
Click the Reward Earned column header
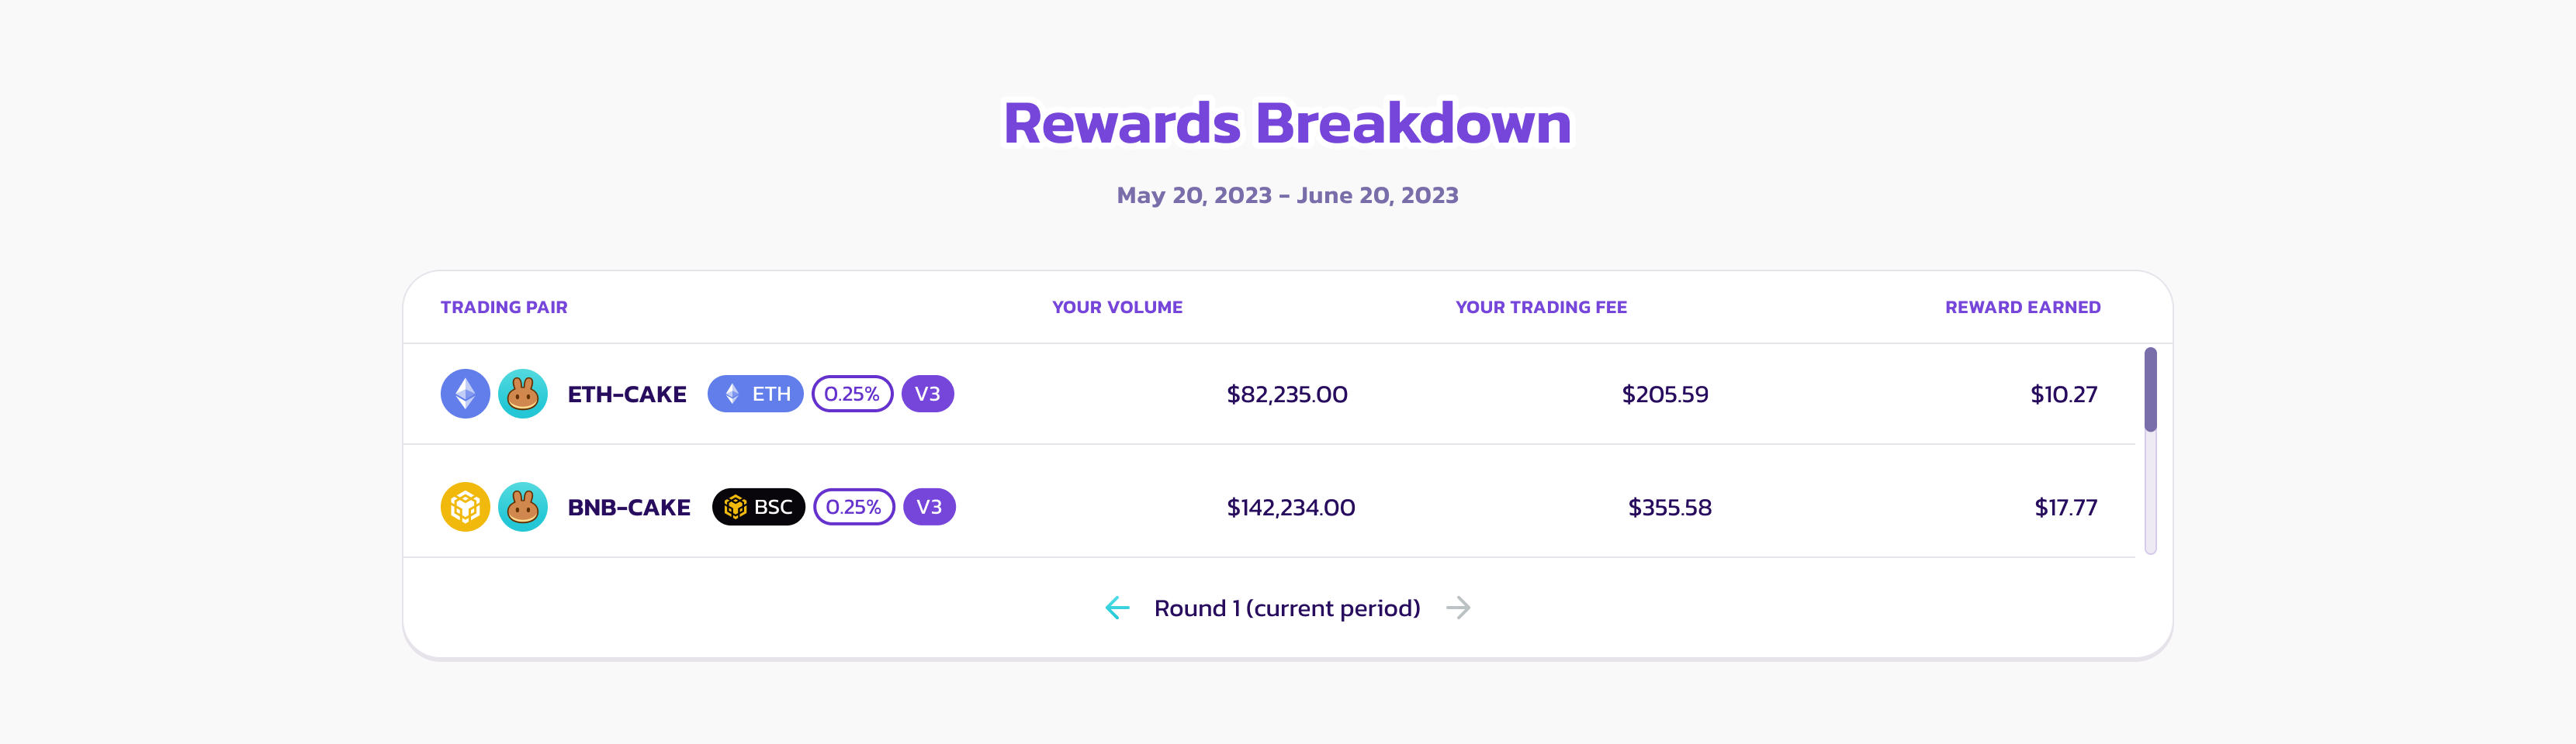2022,308
